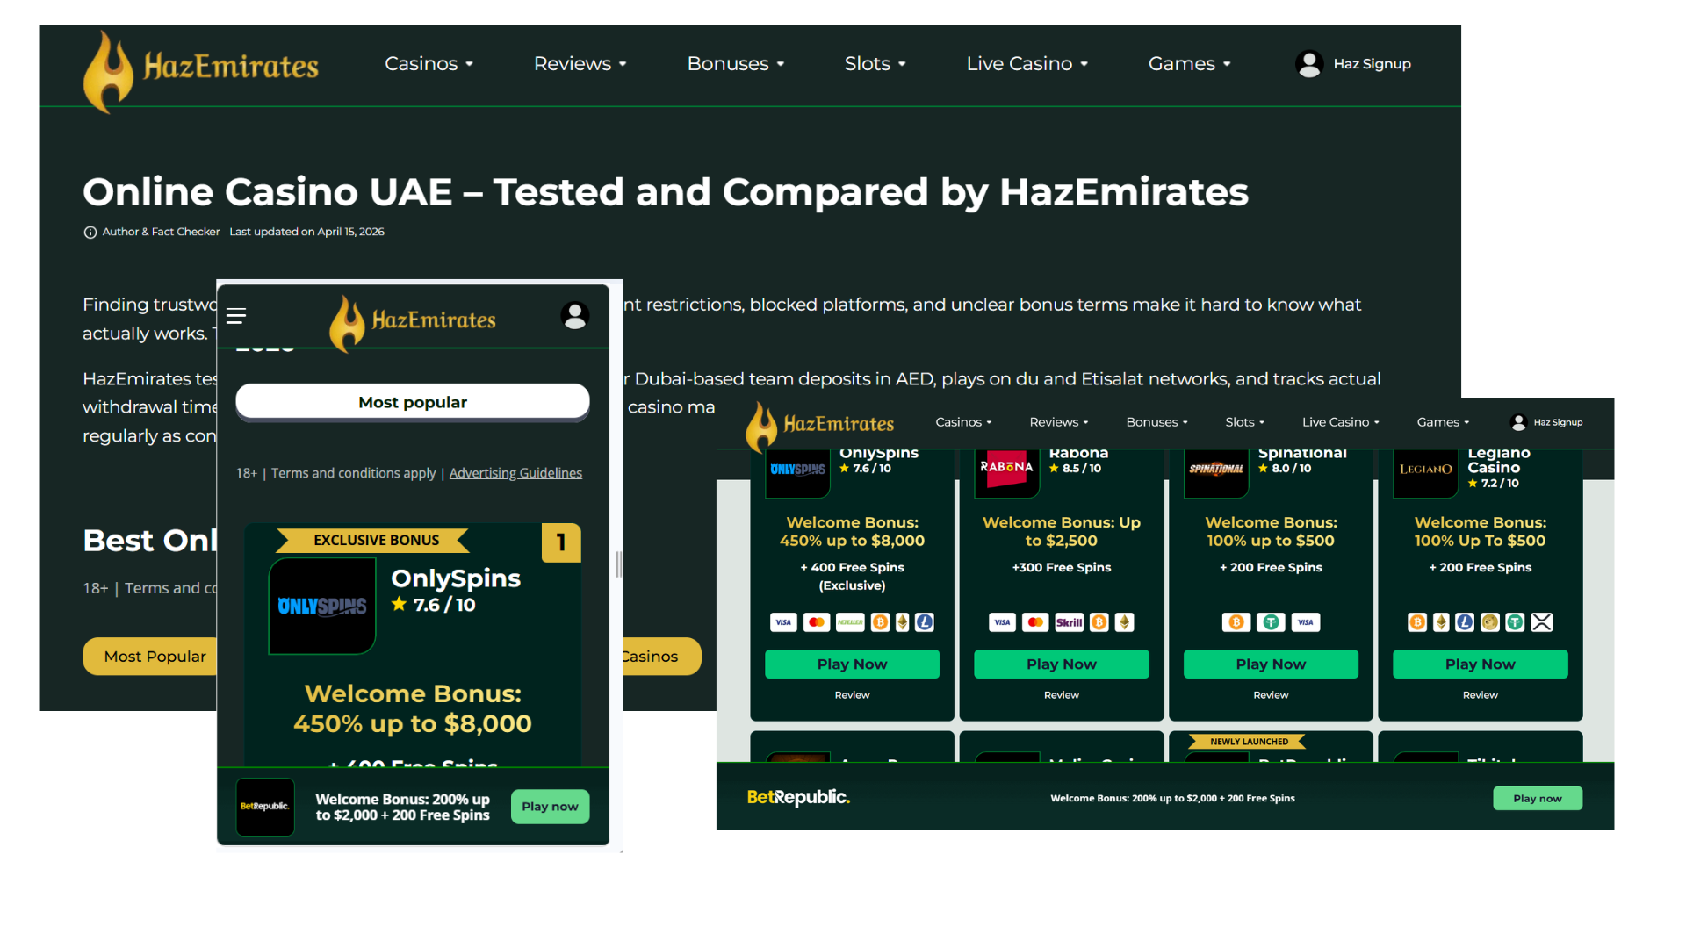Open the Review link under OnlySpins
Screen dimensions: 1686x948
tap(852, 695)
